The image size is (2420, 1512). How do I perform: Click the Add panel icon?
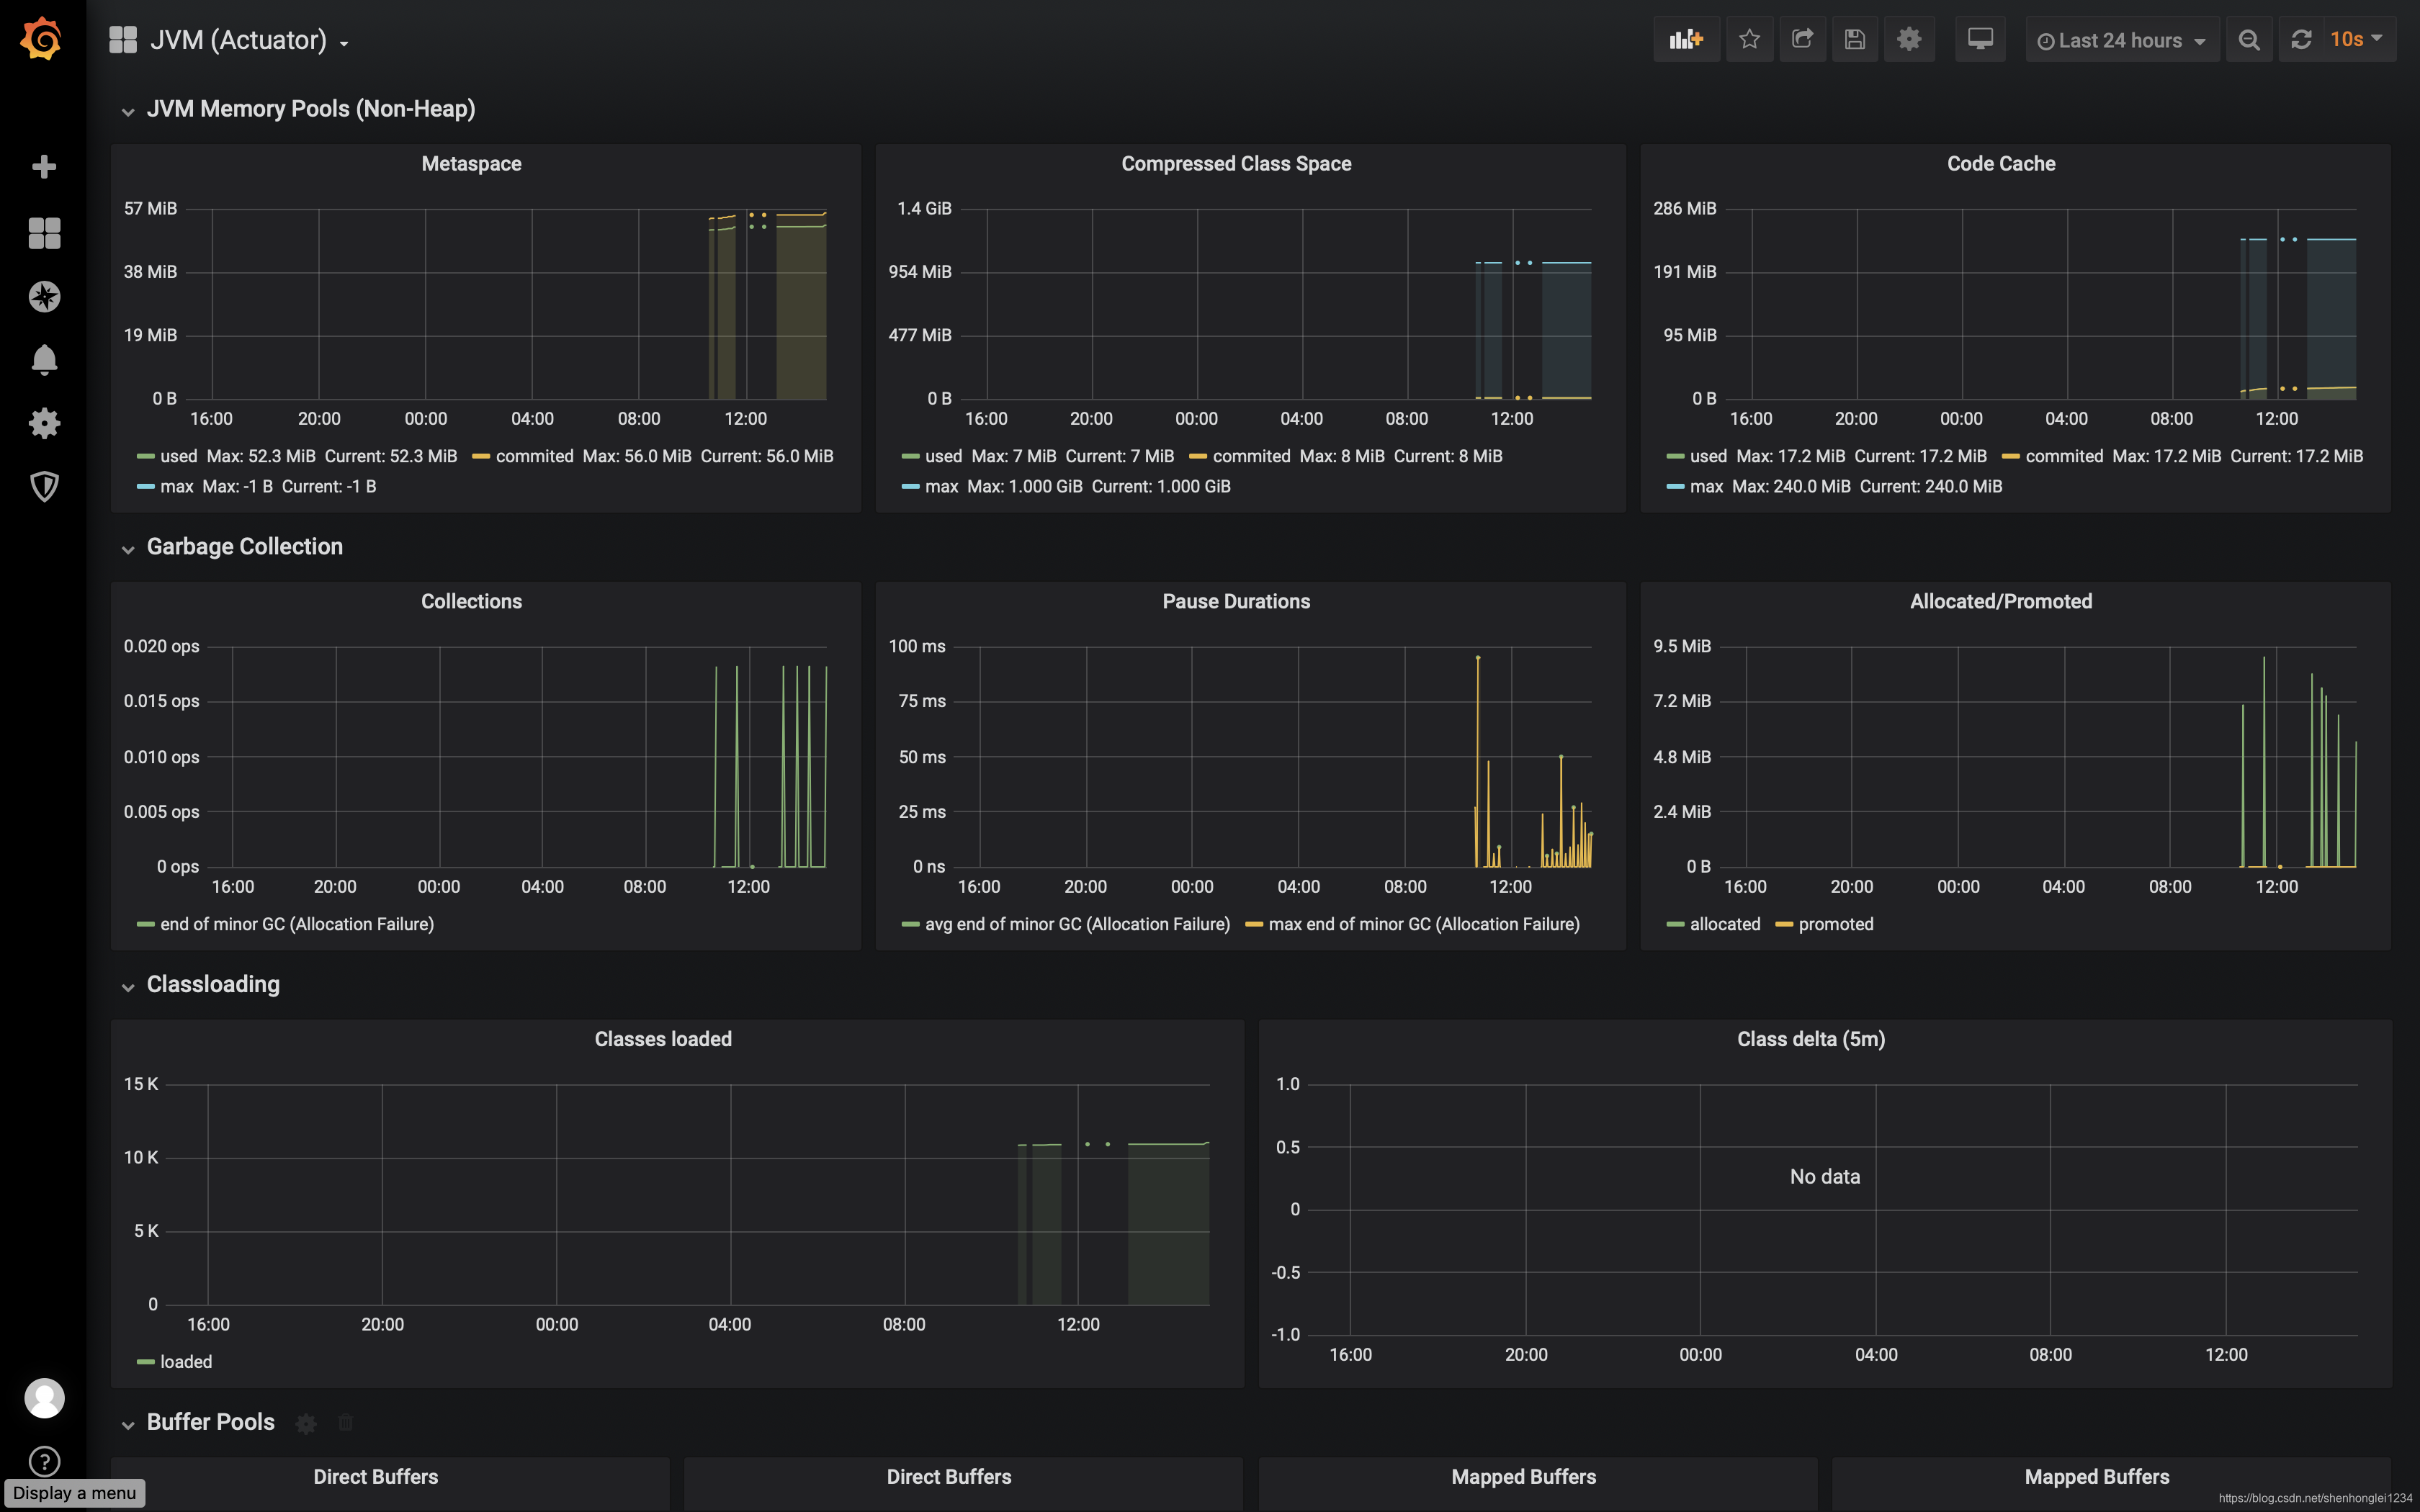click(1686, 40)
